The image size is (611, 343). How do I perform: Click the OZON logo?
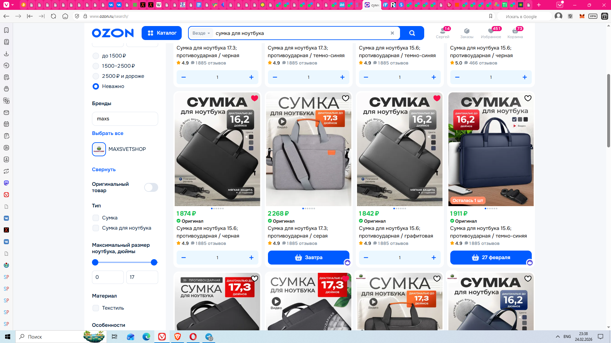pos(113,33)
